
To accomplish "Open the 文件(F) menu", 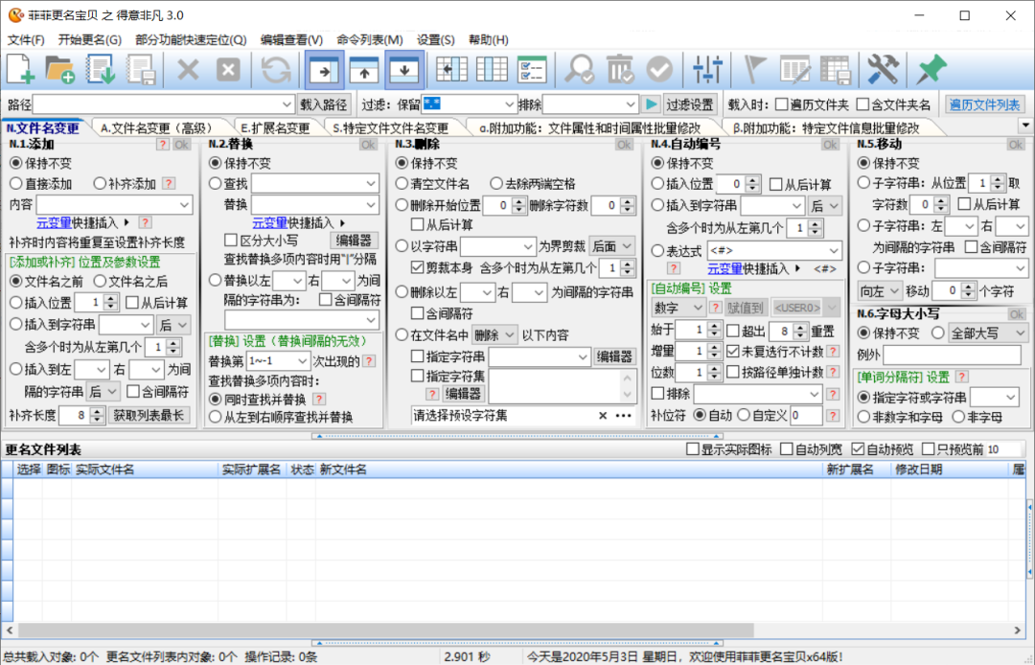I will click(x=26, y=39).
